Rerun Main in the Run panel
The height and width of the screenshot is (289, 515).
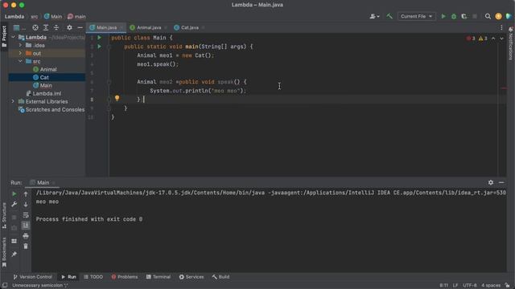click(14, 194)
